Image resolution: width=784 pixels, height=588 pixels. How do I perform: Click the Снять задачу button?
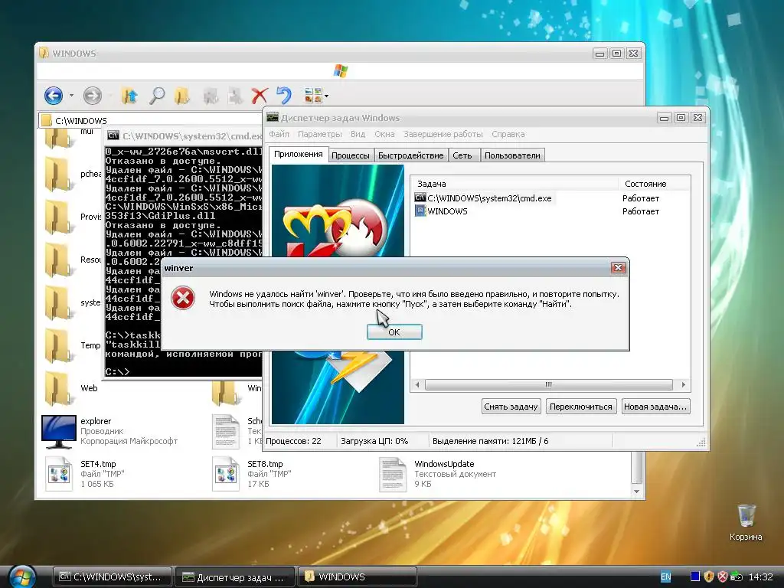pyautogui.click(x=511, y=407)
